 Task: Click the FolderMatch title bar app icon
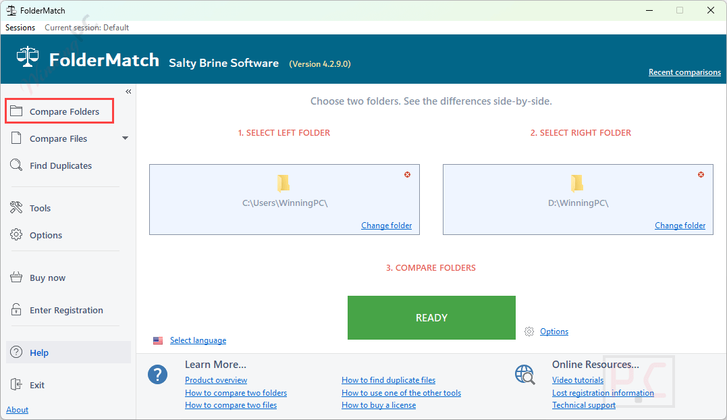coord(11,10)
